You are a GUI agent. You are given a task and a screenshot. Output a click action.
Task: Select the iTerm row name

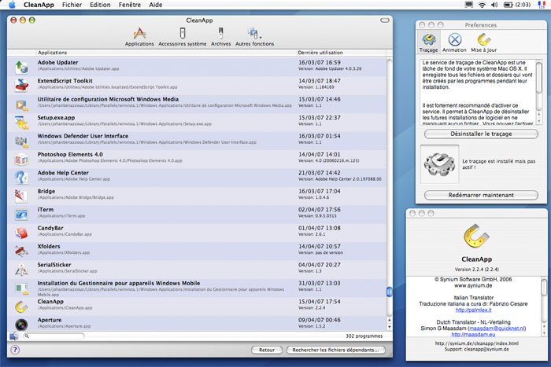(x=46, y=210)
